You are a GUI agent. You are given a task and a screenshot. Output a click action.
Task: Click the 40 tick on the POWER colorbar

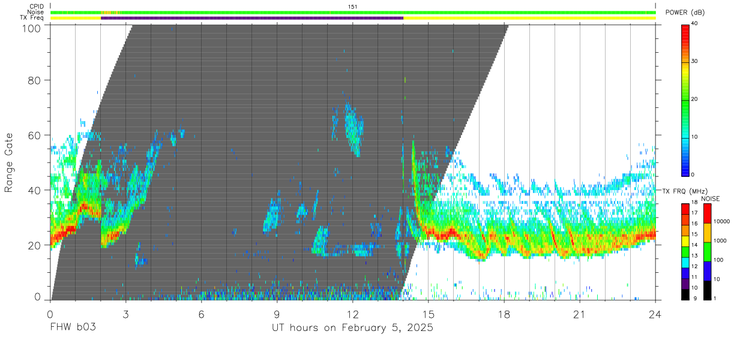[x=696, y=24]
